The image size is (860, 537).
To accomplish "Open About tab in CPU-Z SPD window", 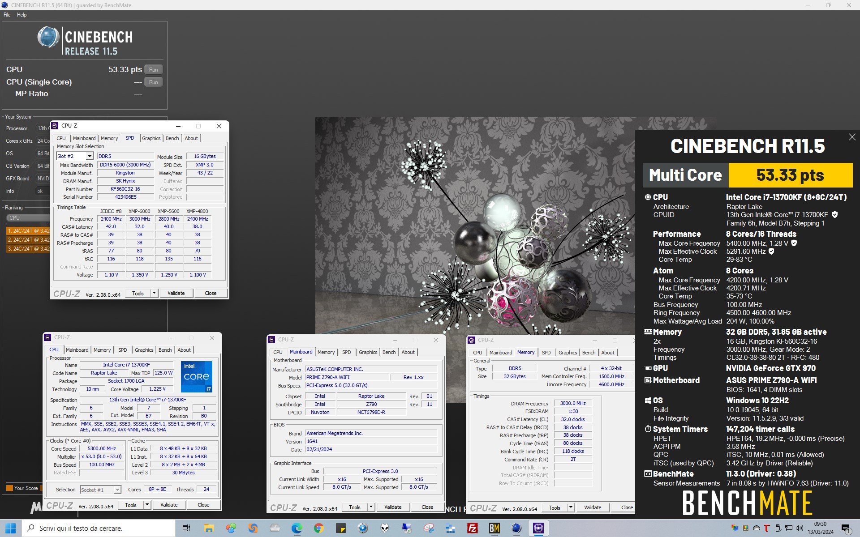I will tap(191, 138).
